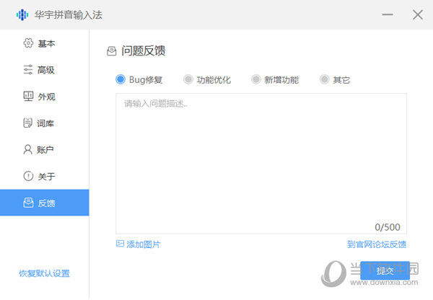Pick the 新增功能 radio option
This screenshot has height=300, width=433.
point(256,79)
